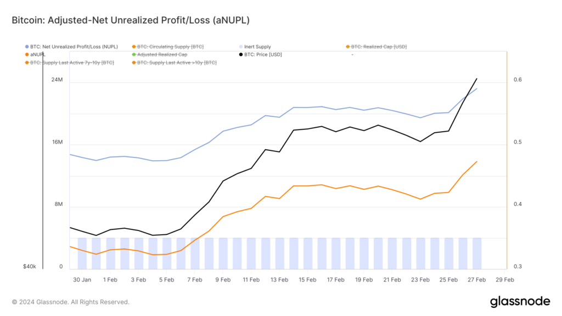The height and width of the screenshot is (316, 562).
Task: Enable the BTC Realized Cap [USD] series
Action: (x=376, y=47)
